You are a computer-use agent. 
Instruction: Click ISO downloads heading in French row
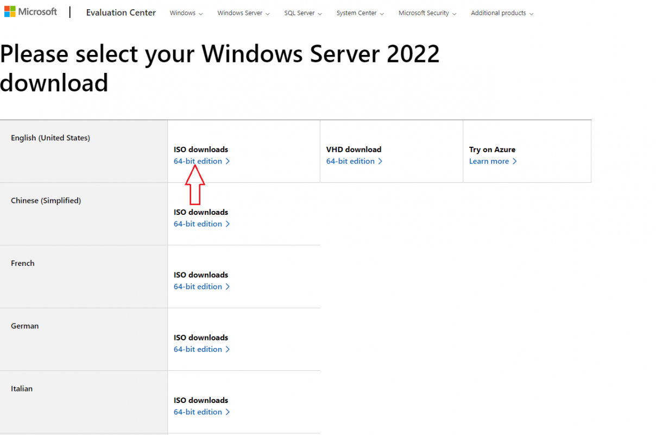[201, 275]
